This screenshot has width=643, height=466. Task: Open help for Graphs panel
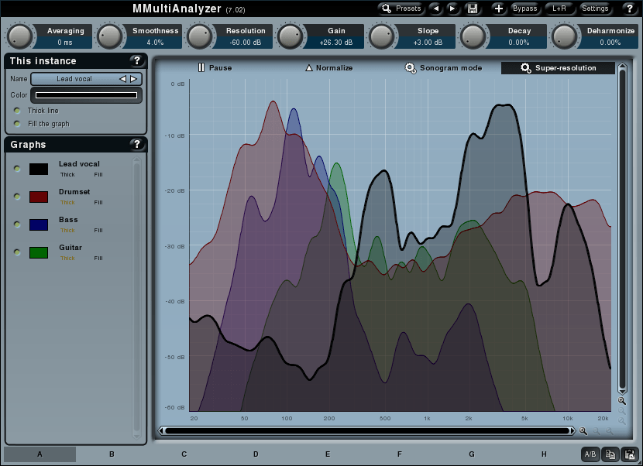tap(137, 144)
